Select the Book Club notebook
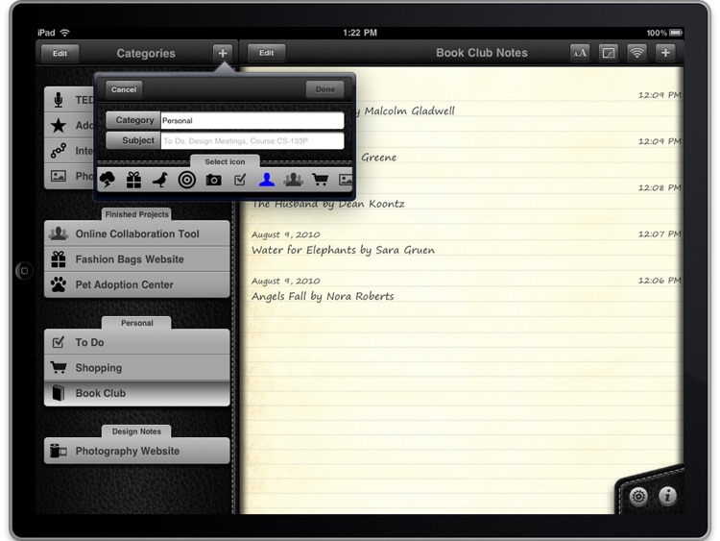720x541 pixels. (137, 393)
